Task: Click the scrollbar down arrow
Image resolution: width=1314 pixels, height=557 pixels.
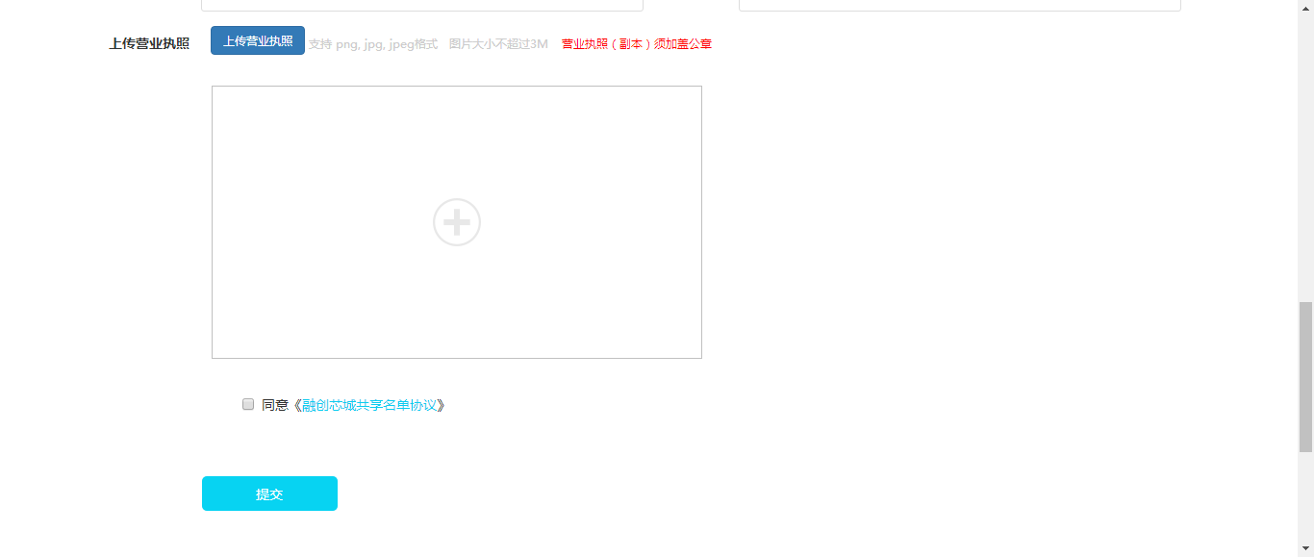Action: tap(1305, 549)
